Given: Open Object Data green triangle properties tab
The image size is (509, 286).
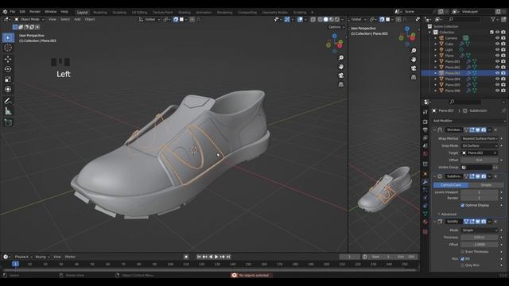Looking at the screenshot, I should point(425,214).
